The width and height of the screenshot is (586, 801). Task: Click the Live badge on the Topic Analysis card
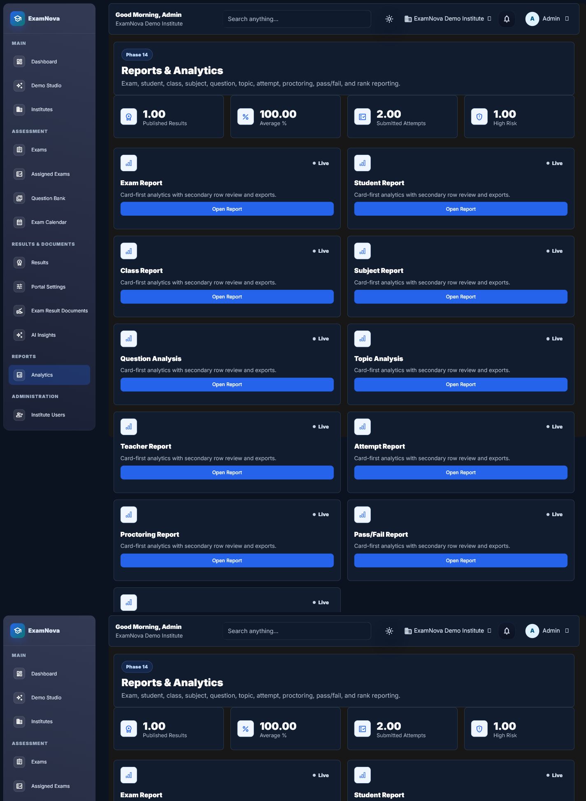tap(554, 339)
